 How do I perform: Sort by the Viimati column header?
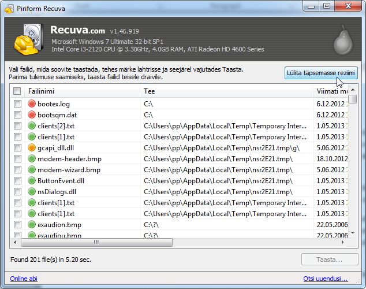click(x=331, y=91)
